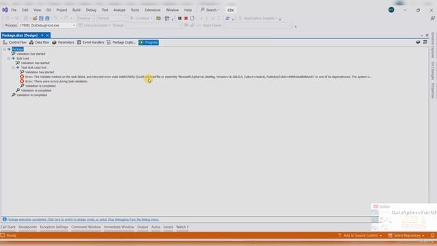Click the info icon beside execution completed message
Screen dimensions: 437x246
tap(5, 219)
